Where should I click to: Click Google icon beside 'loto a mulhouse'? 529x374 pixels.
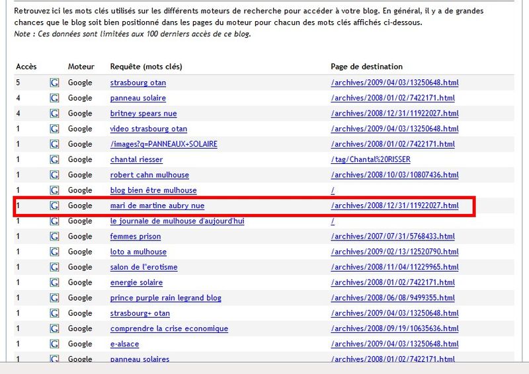[x=54, y=252]
